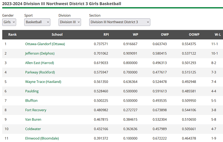Screen dimensions: 223x142
Task: Click the School column header
Action: coord(57,35)
